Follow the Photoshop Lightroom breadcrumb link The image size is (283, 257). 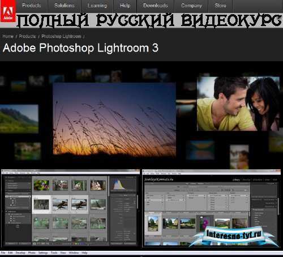click(61, 36)
